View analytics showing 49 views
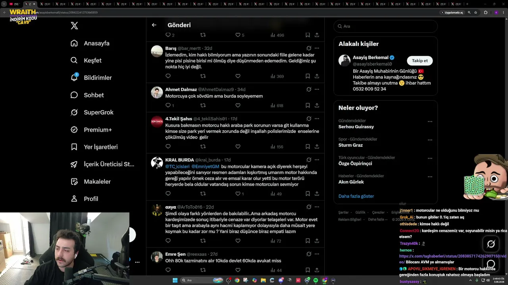The width and height of the screenshot is (508, 285). (276, 194)
